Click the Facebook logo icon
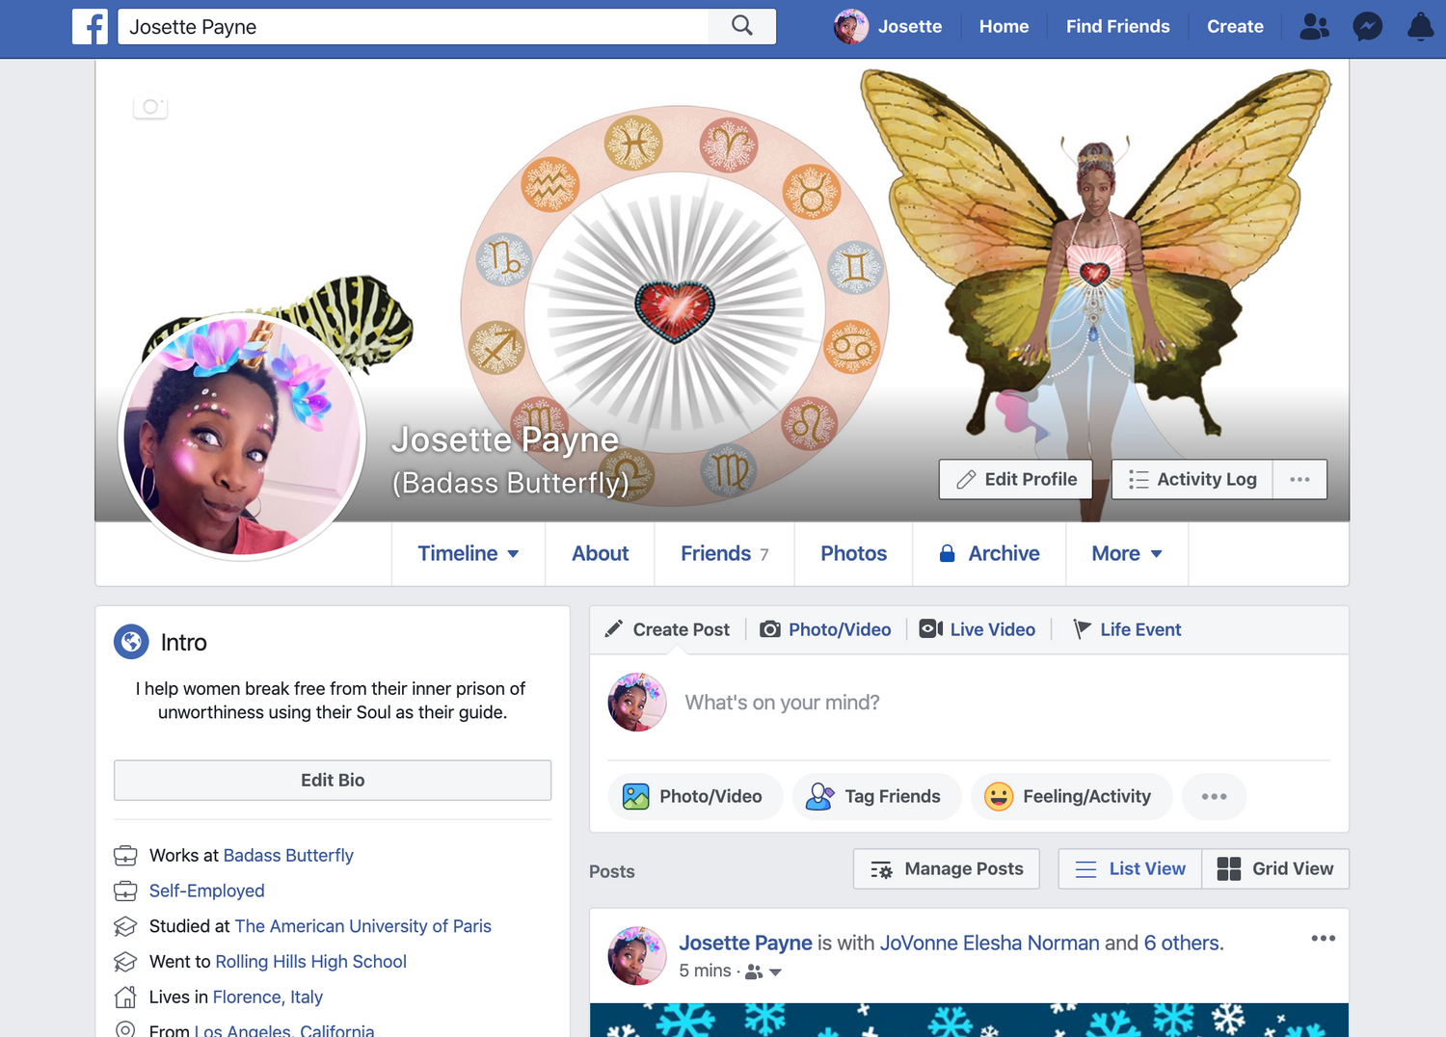1446x1037 pixels. click(x=90, y=27)
